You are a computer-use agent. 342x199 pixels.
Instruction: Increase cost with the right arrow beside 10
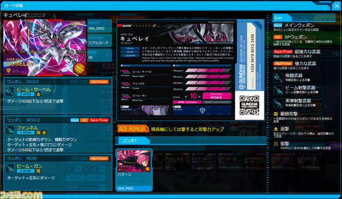pyautogui.click(x=199, y=97)
